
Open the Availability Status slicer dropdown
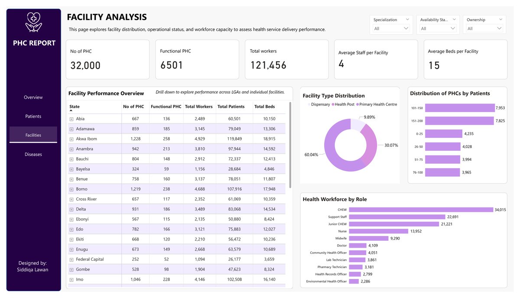[438, 29]
